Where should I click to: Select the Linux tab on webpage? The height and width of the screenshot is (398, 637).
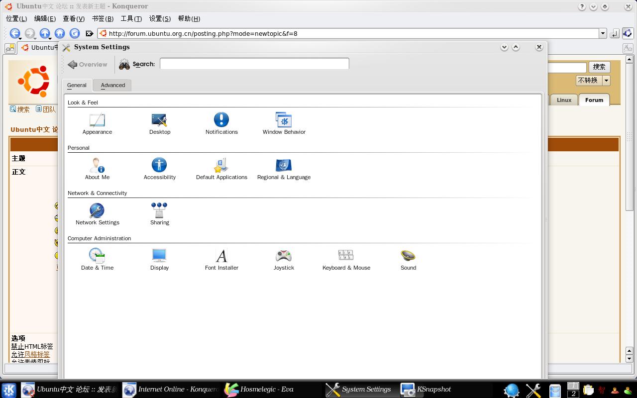pyautogui.click(x=564, y=100)
